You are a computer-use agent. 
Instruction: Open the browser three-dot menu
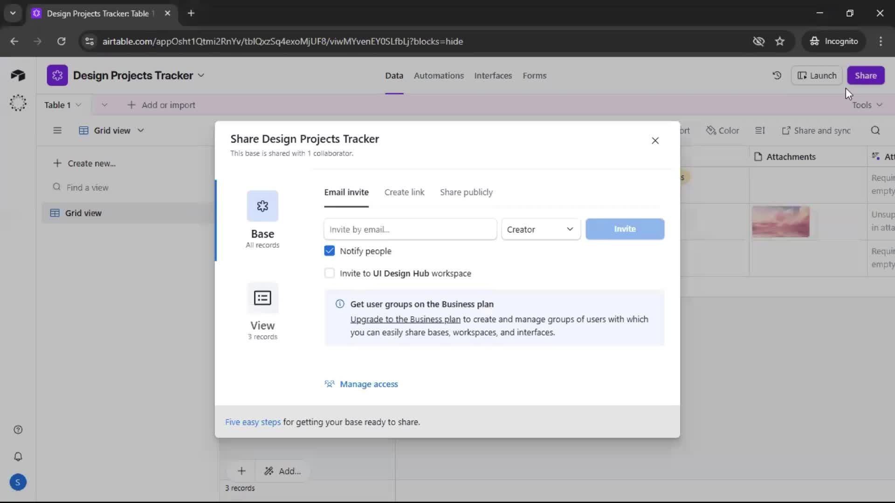point(881,41)
